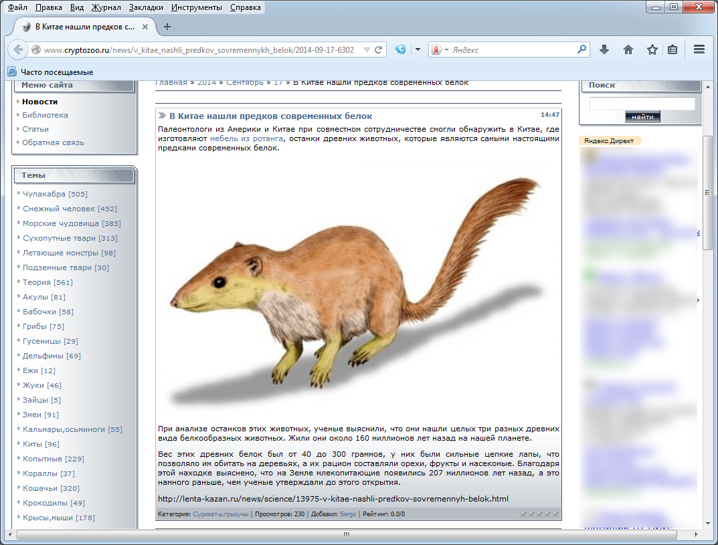Open the Закладки menu
This screenshot has height=545, width=718.
click(146, 7)
